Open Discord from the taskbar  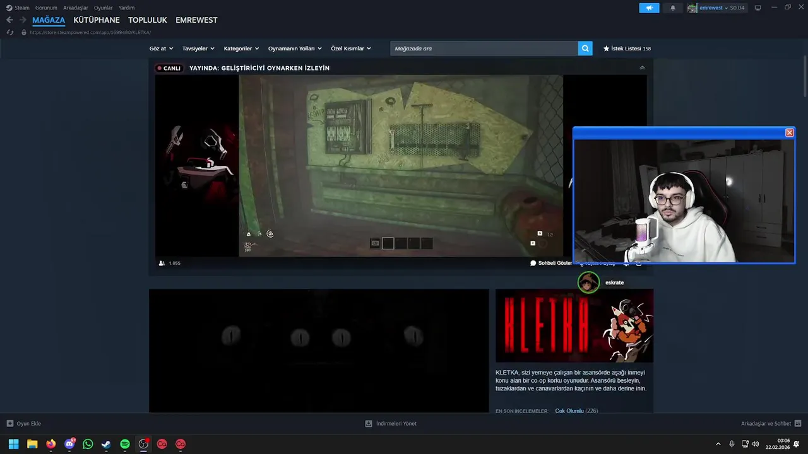(69, 444)
